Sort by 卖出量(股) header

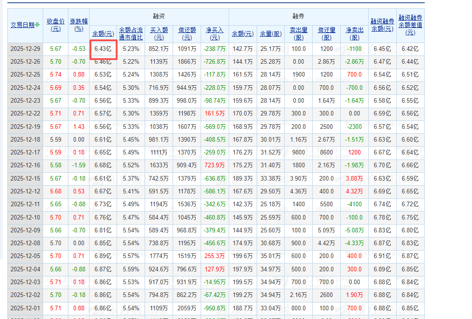pos(298,33)
